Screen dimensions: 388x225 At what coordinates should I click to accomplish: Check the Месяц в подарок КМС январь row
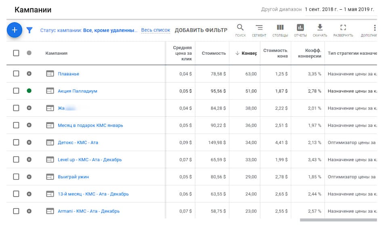pos(16,125)
